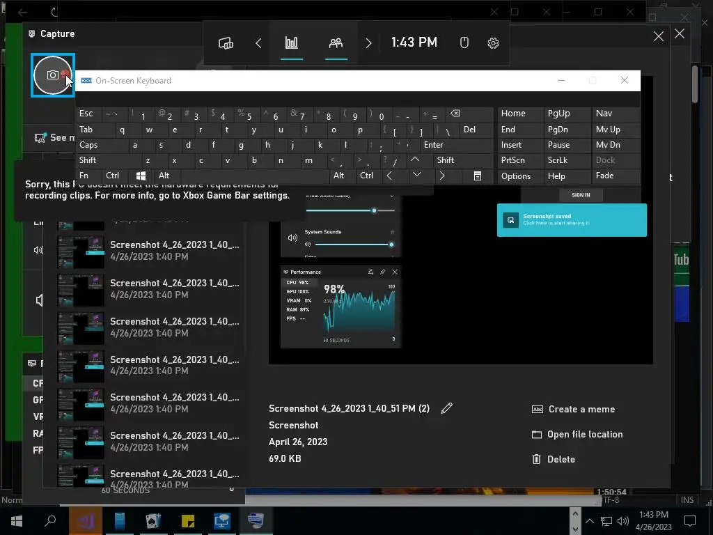Tap the End key
This screenshot has width=713, height=535.
pos(520,130)
